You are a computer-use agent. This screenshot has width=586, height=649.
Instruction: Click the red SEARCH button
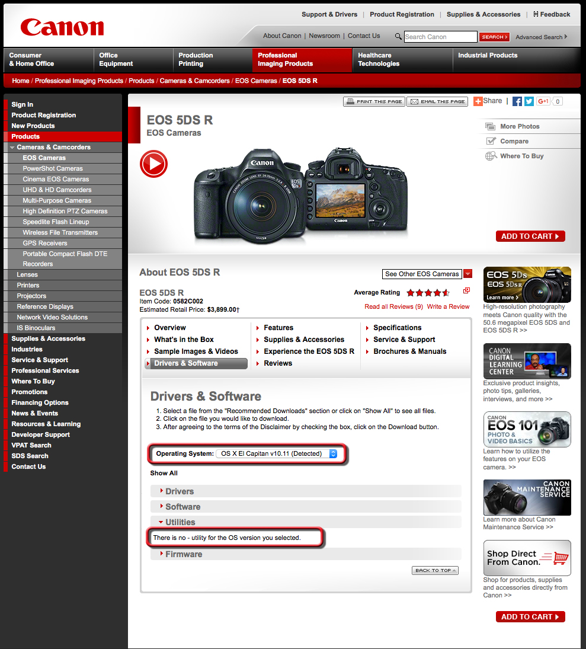495,37
